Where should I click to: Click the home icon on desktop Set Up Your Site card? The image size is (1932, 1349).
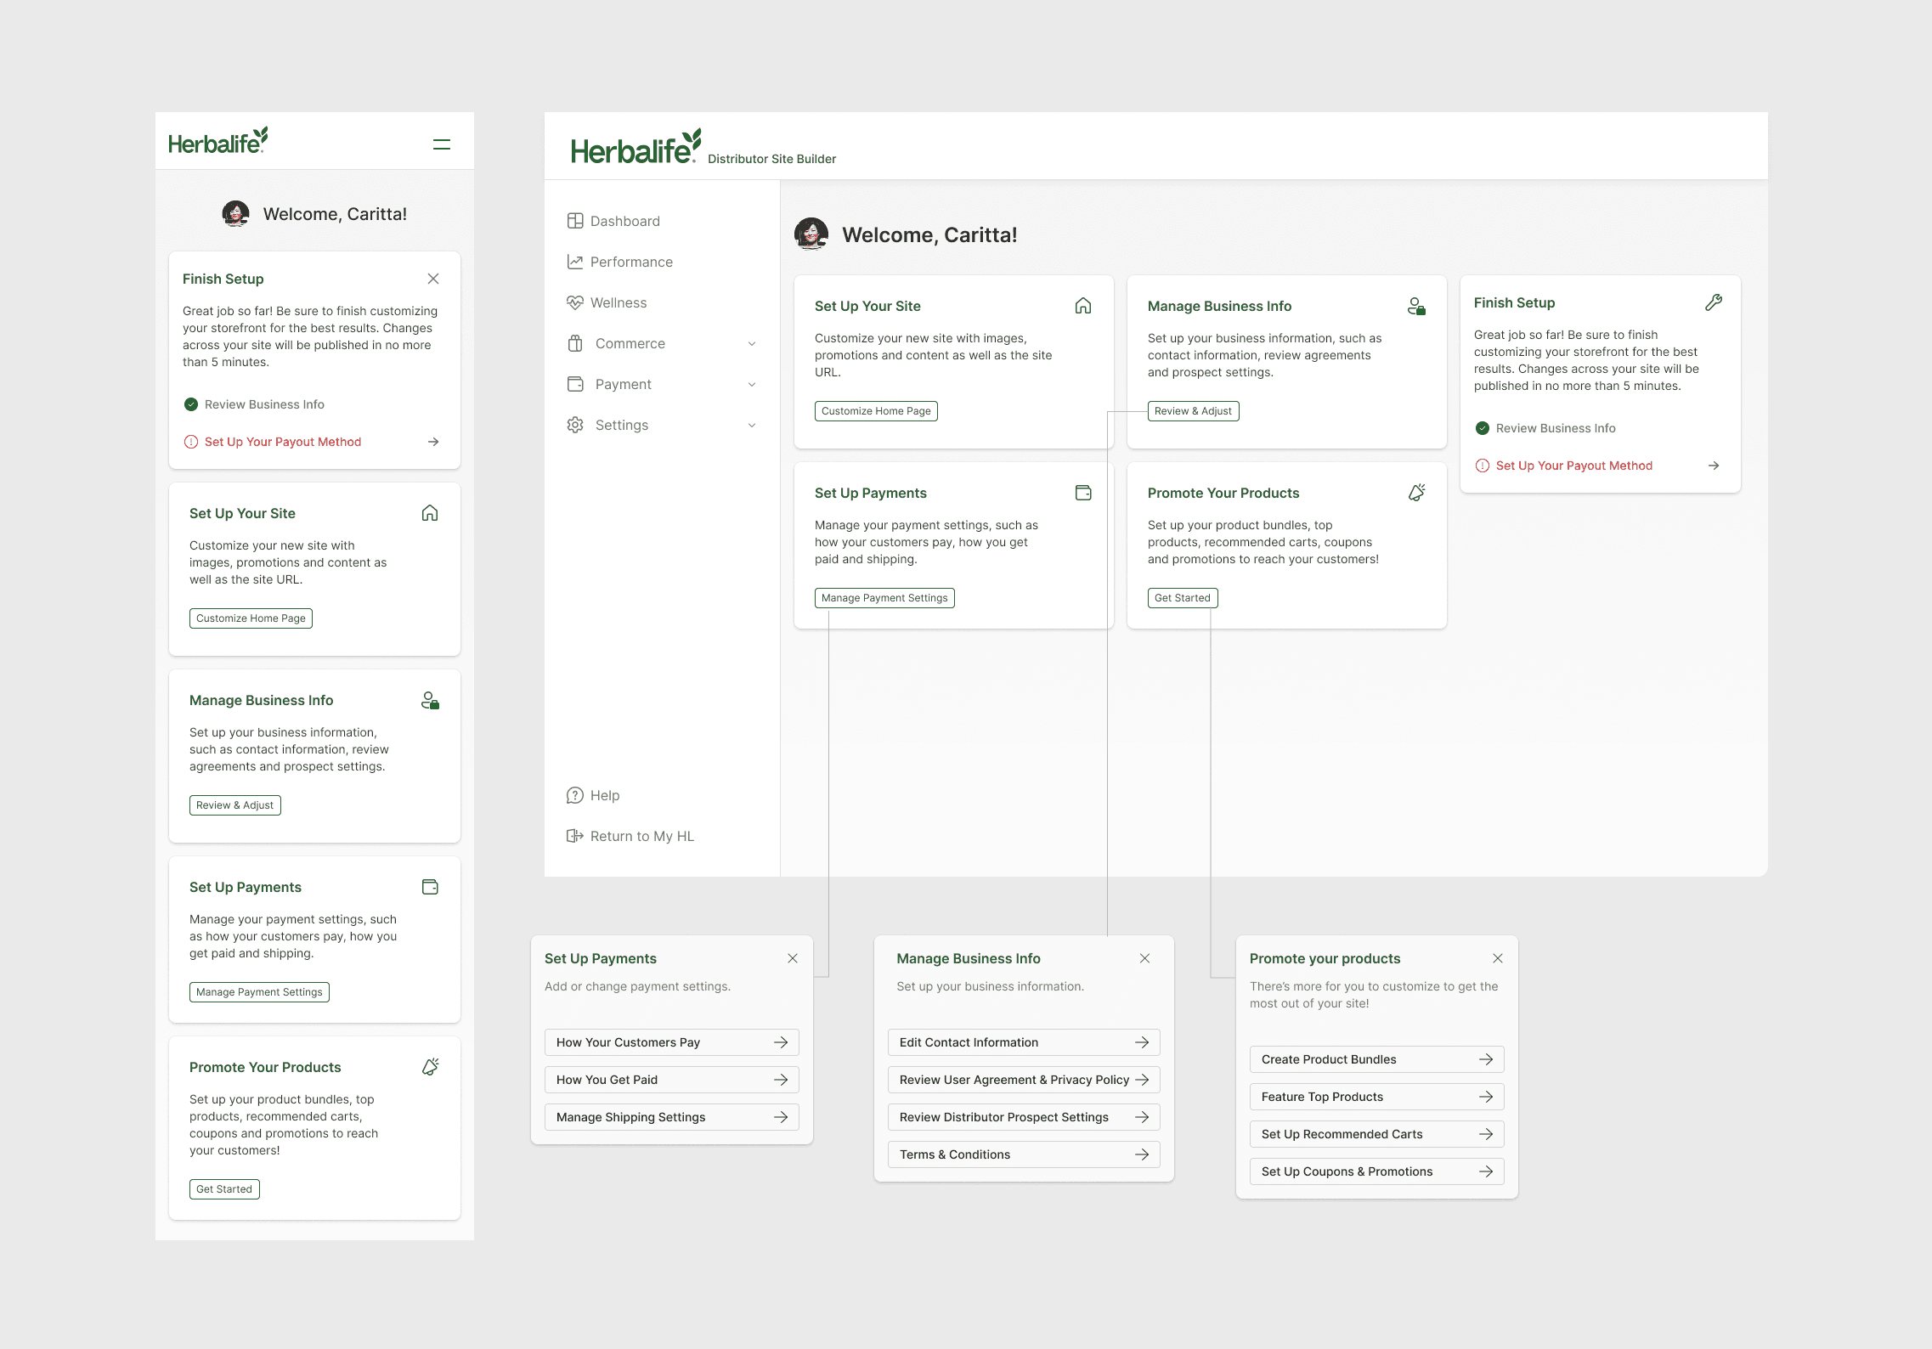(1083, 306)
